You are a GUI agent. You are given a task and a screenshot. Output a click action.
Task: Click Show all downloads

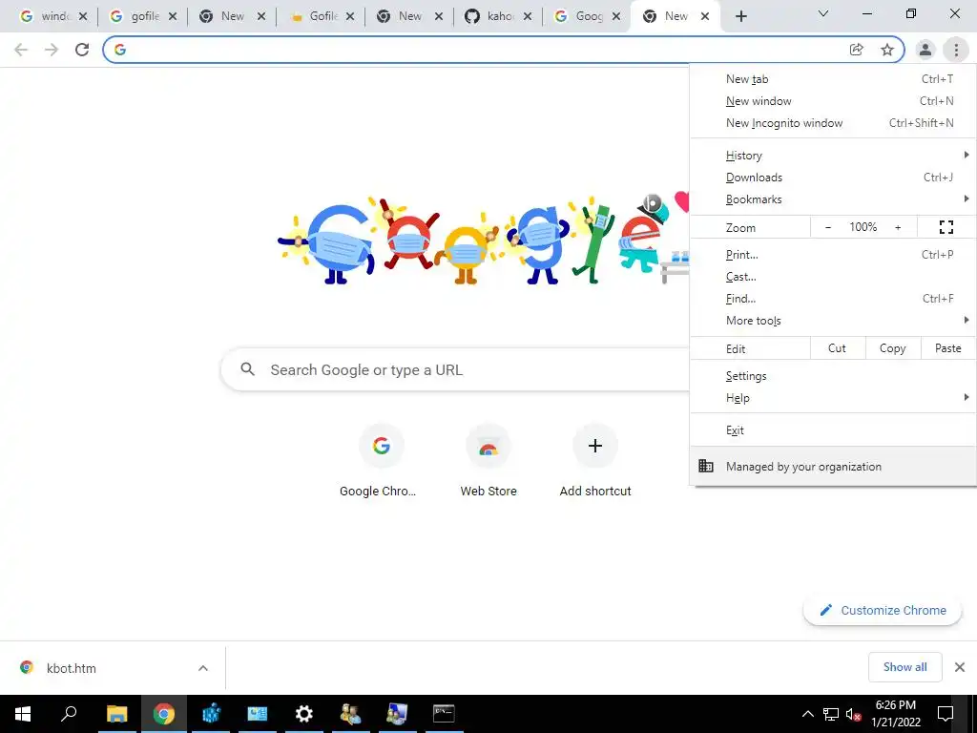pyautogui.click(x=904, y=667)
